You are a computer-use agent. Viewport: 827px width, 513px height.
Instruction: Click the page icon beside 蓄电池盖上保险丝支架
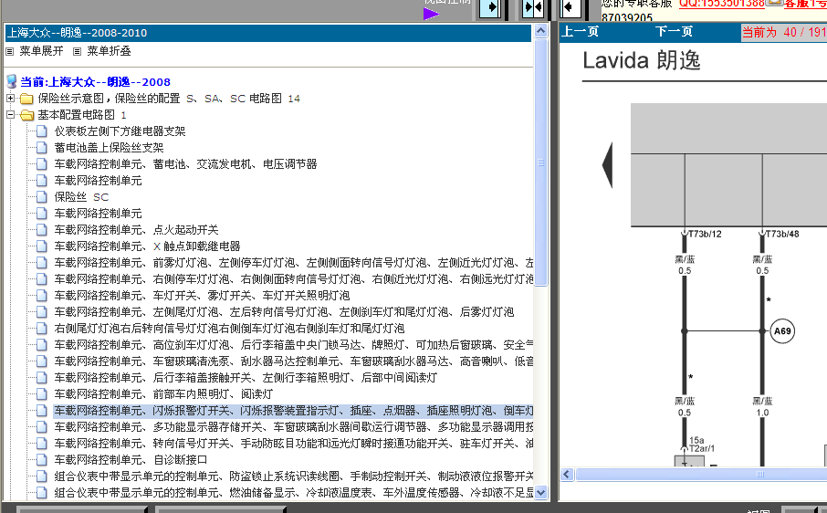point(42,148)
